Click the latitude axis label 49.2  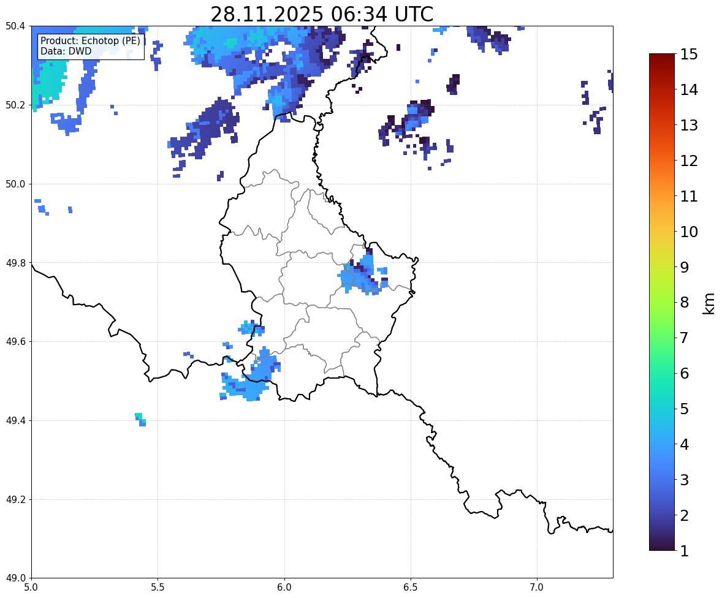pyautogui.click(x=15, y=499)
